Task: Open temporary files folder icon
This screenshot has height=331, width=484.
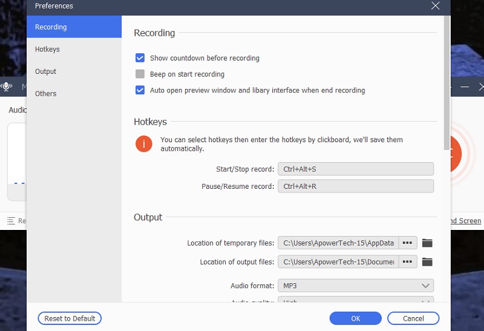Action: 427,243
